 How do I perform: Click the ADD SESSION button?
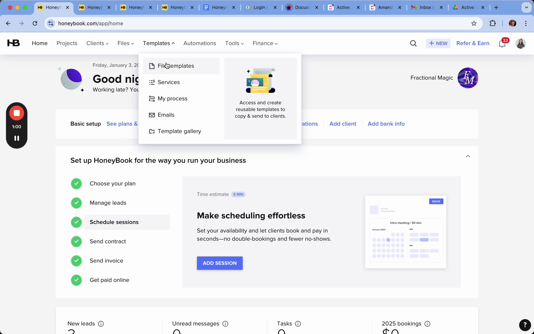220,263
